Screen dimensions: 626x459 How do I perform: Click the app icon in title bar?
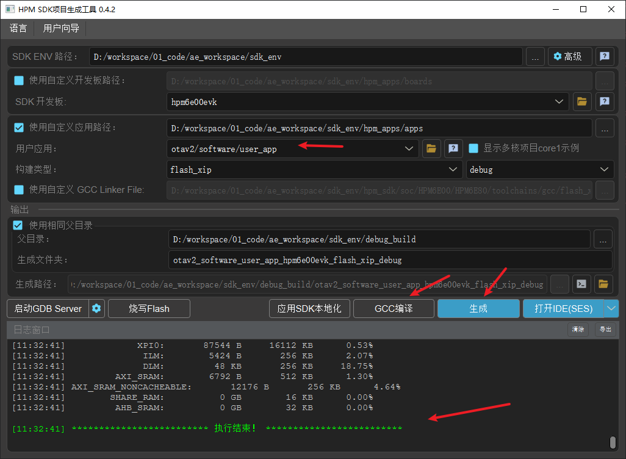click(x=10, y=9)
